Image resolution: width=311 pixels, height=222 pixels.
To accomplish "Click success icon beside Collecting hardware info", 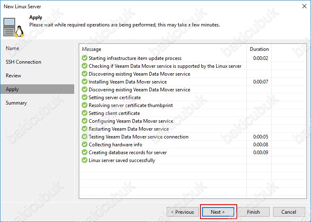I will 85,144.
